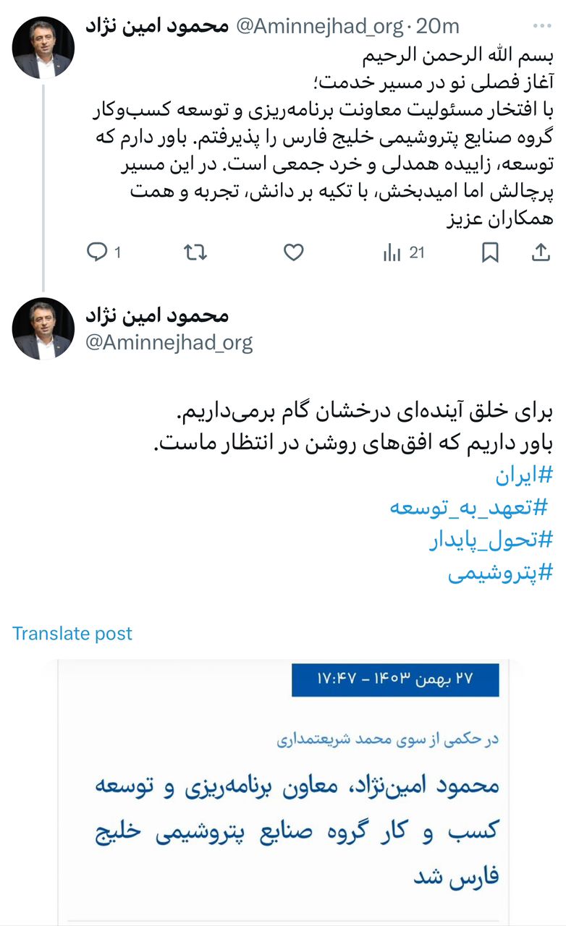Click the reply comment icon
566x926 pixels.
pos(97,252)
